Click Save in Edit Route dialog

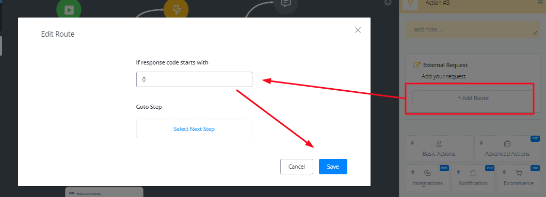pos(333,167)
